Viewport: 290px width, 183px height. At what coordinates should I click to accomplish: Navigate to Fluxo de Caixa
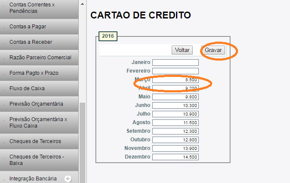(27, 88)
